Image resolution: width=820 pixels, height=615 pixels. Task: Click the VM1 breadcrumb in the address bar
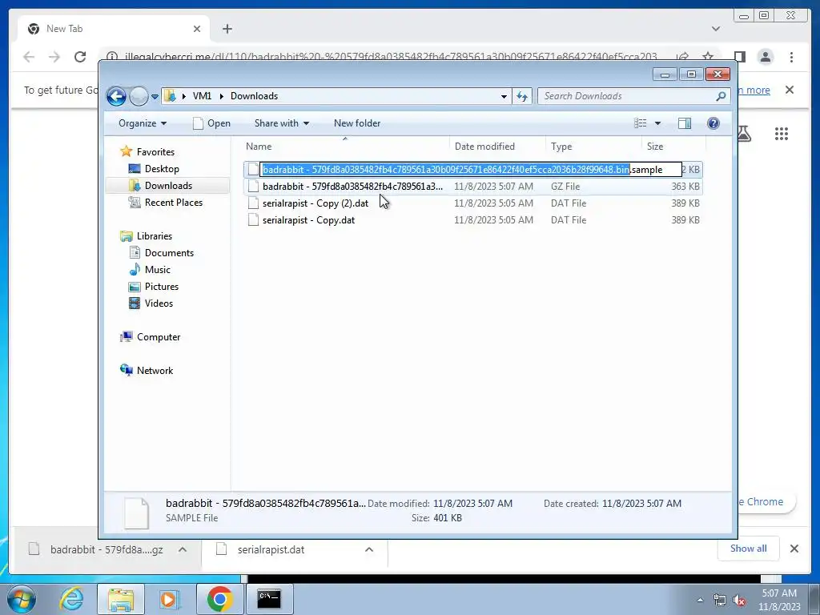(202, 96)
